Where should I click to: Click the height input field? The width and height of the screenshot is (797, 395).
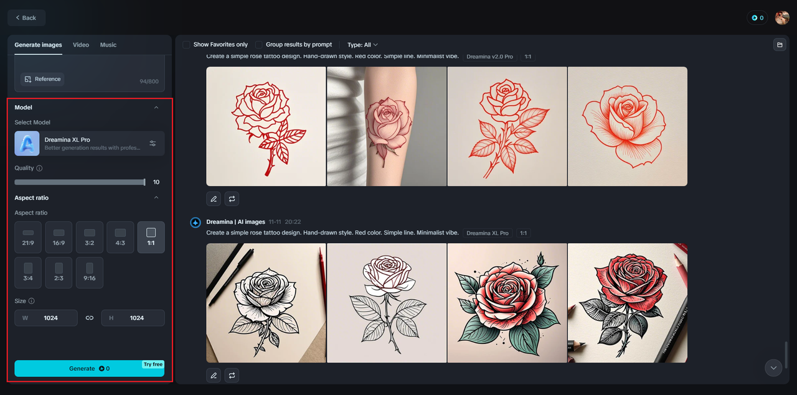click(x=133, y=318)
